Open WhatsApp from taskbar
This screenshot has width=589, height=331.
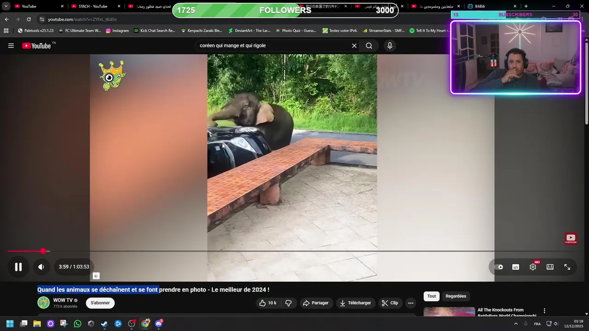pos(77,324)
